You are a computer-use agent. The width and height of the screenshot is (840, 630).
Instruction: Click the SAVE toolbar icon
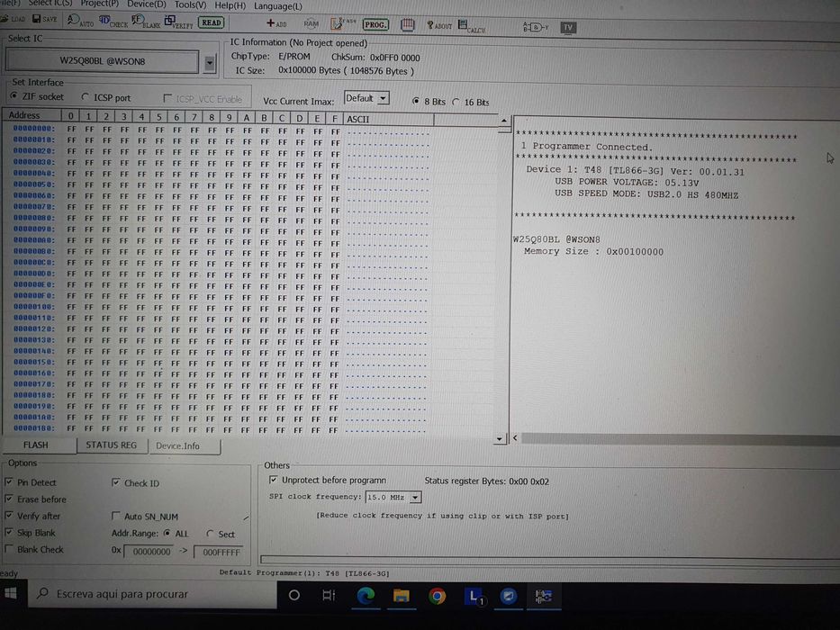point(44,19)
